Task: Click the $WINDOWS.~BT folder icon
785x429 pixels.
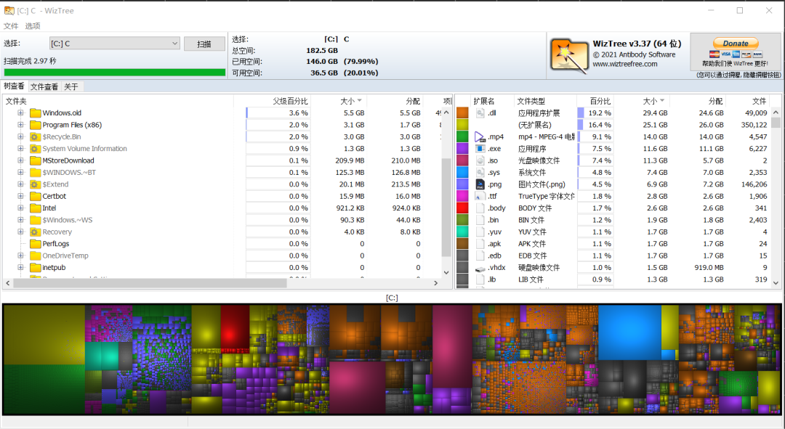Action: (x=35, y=173)
